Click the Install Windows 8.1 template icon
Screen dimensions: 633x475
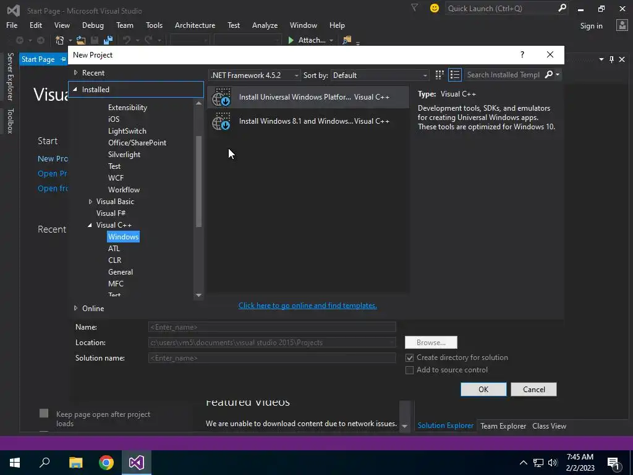pyautogui.click(x=221, y=121)
